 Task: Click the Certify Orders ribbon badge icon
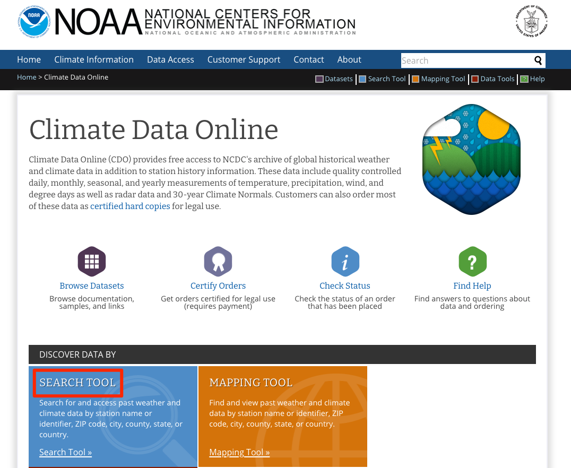(218, 262)
